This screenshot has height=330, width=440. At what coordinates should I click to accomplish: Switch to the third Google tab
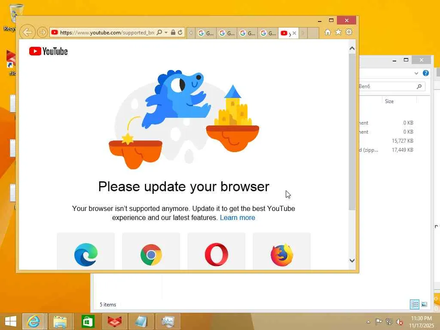(x=247, y=33)
